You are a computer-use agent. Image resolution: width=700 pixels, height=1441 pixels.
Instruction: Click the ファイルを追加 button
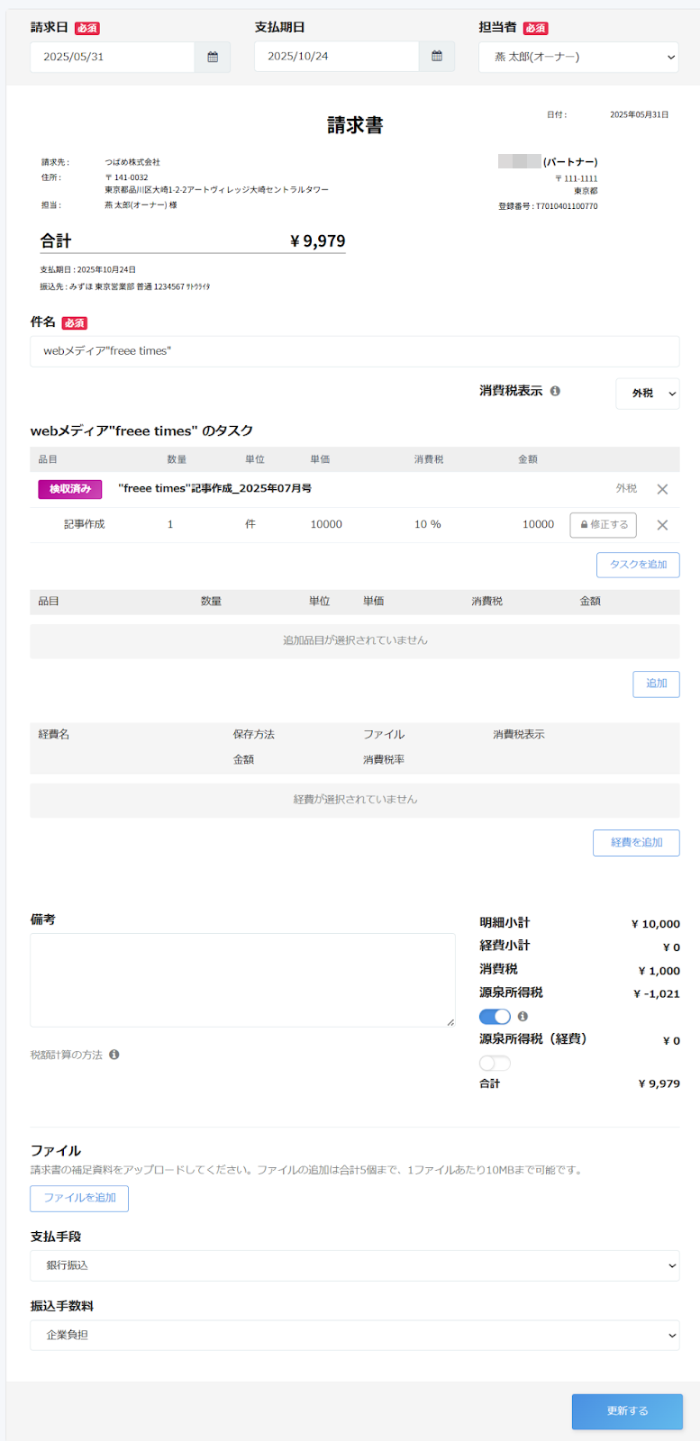pyautogui.click(x=79, y=1198)
